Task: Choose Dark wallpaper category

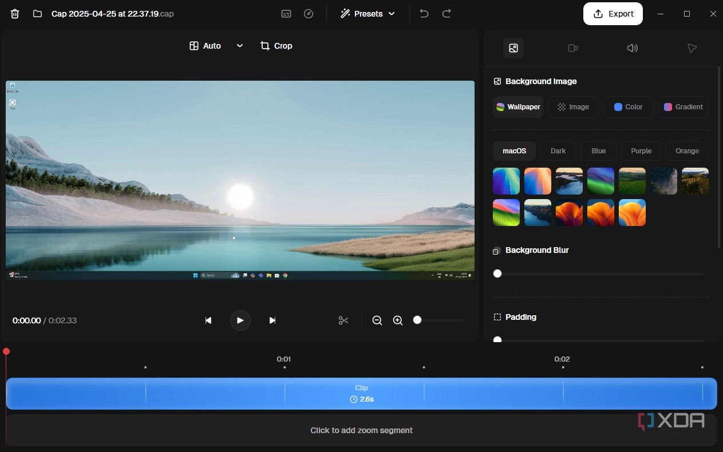Action: tap(558, 151)
